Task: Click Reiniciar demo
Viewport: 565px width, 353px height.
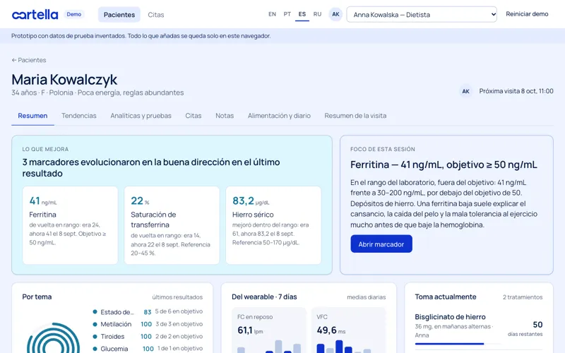Action: click(x=527, y=14)
